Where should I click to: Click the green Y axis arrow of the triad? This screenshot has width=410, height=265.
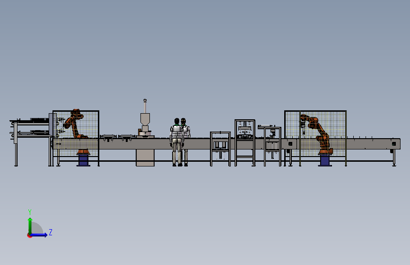coord(30,226)
